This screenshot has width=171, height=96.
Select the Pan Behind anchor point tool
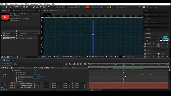pos(20,7)
